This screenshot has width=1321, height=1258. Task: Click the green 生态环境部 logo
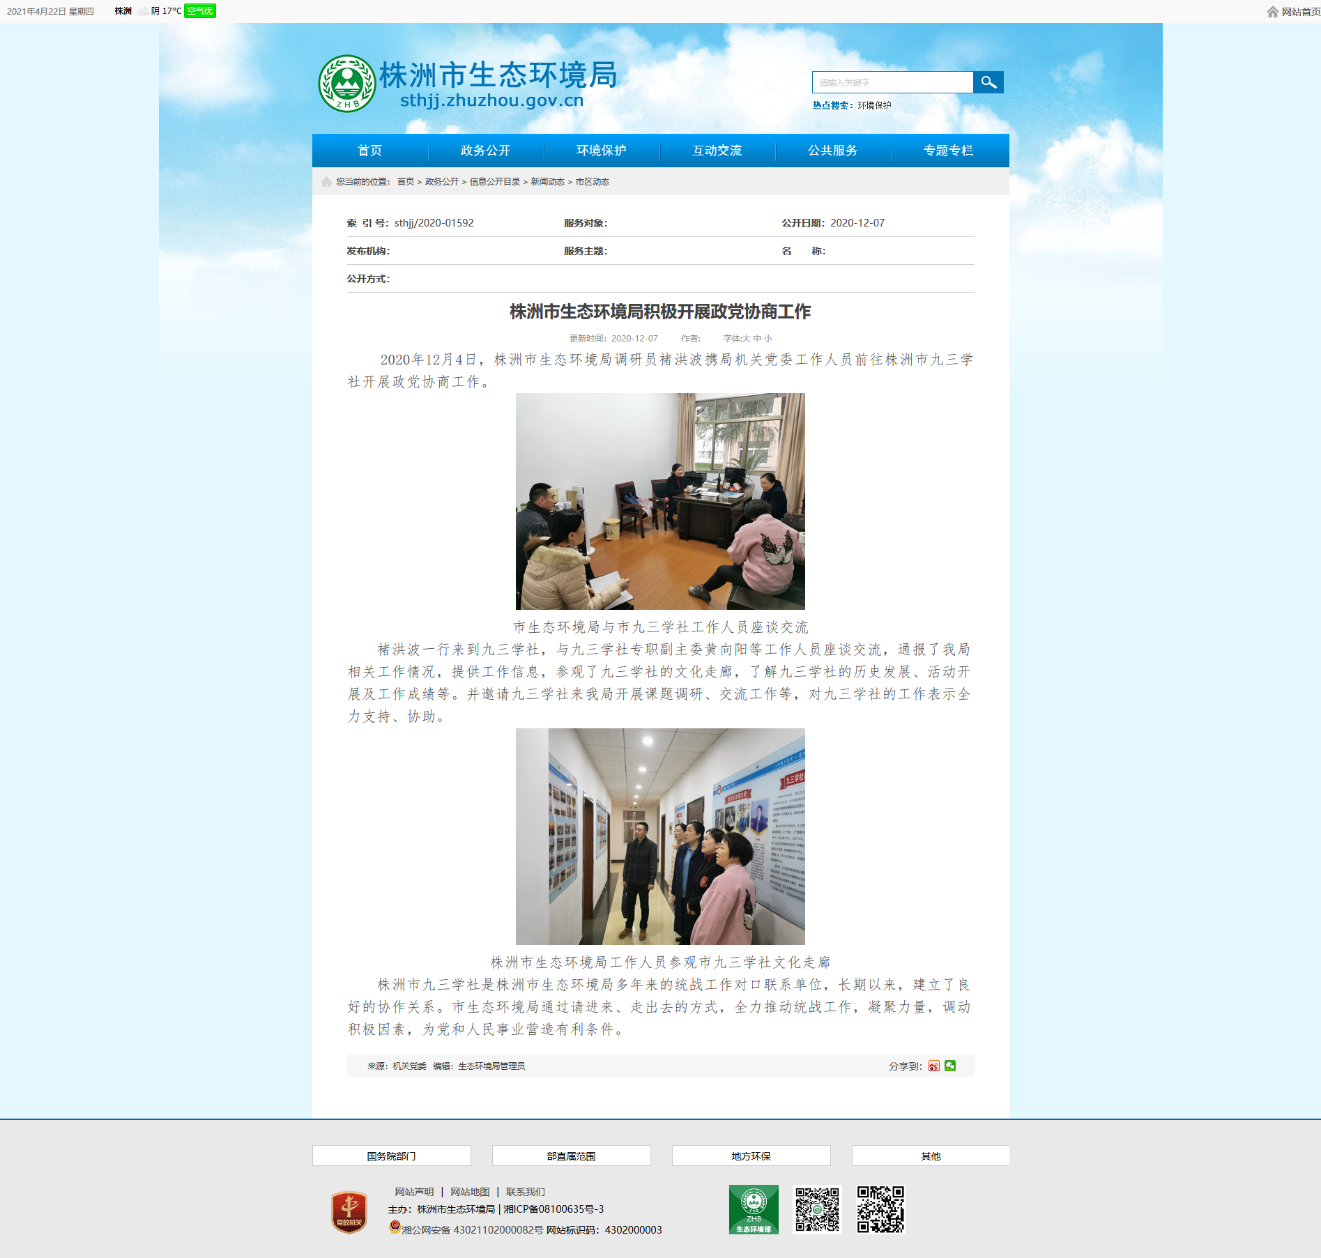[754, 1209]
